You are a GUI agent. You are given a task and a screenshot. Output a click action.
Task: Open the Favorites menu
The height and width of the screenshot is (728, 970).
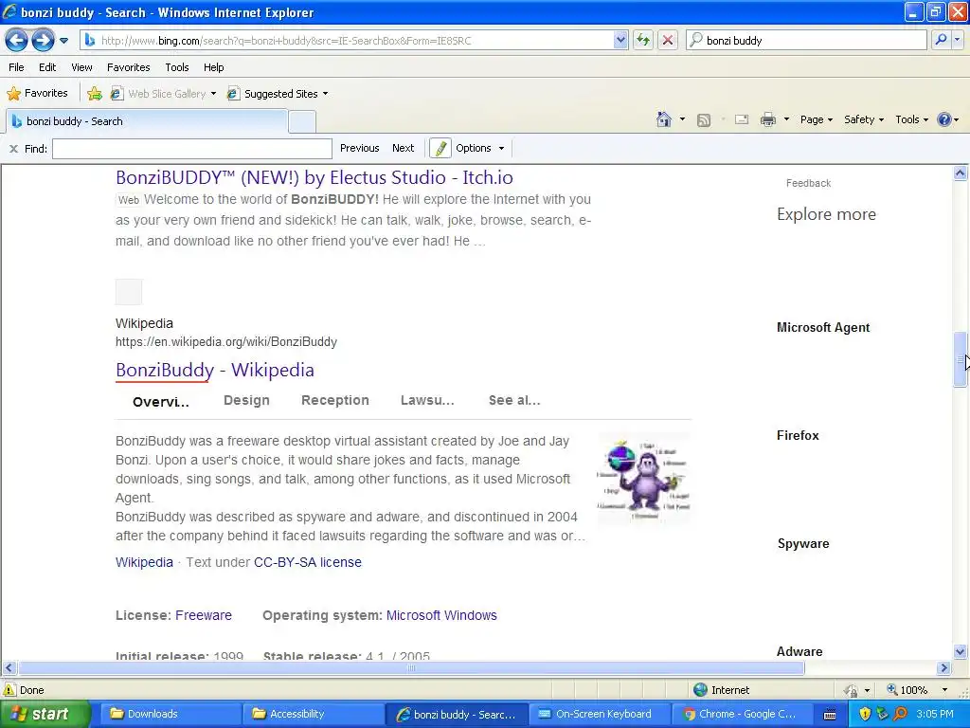pyautogui.click(x=129, y=67)
